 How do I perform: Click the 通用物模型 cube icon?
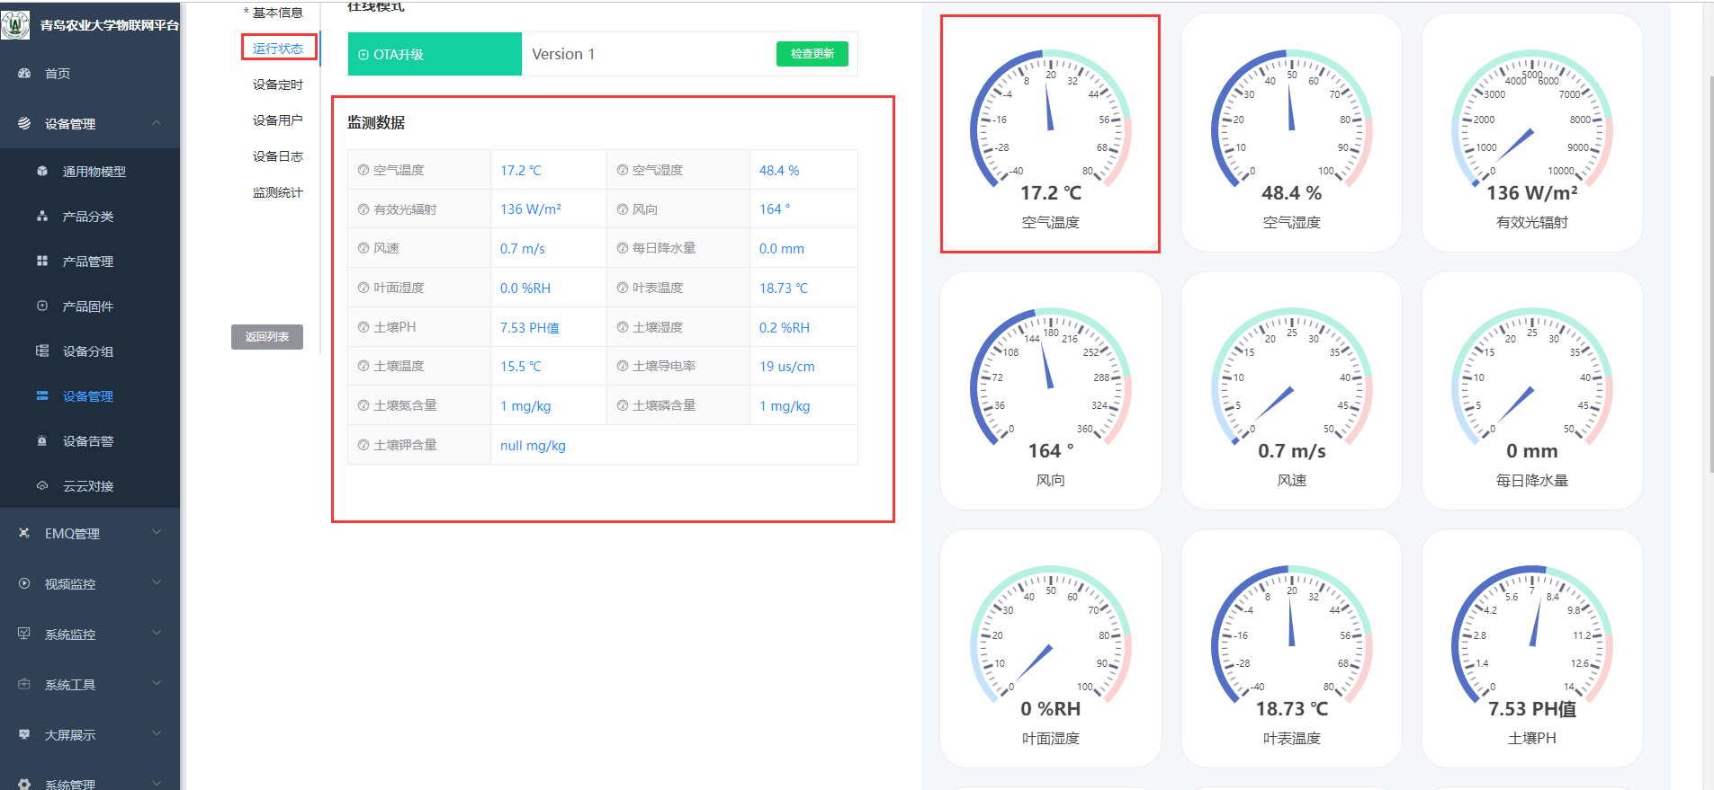pyautogui.click(x=42, y=171)
